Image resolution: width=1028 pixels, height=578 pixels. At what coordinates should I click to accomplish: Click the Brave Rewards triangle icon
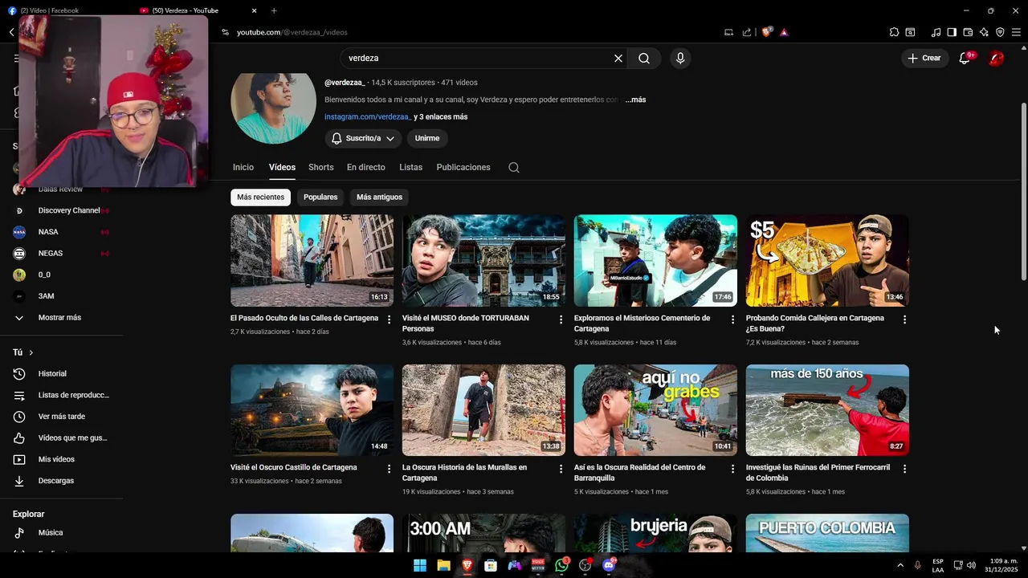[784, 32]
